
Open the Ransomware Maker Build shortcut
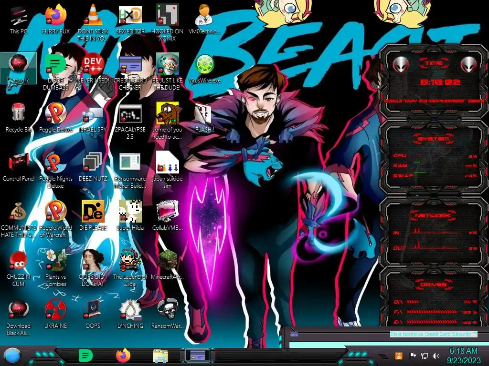[130, 170]
